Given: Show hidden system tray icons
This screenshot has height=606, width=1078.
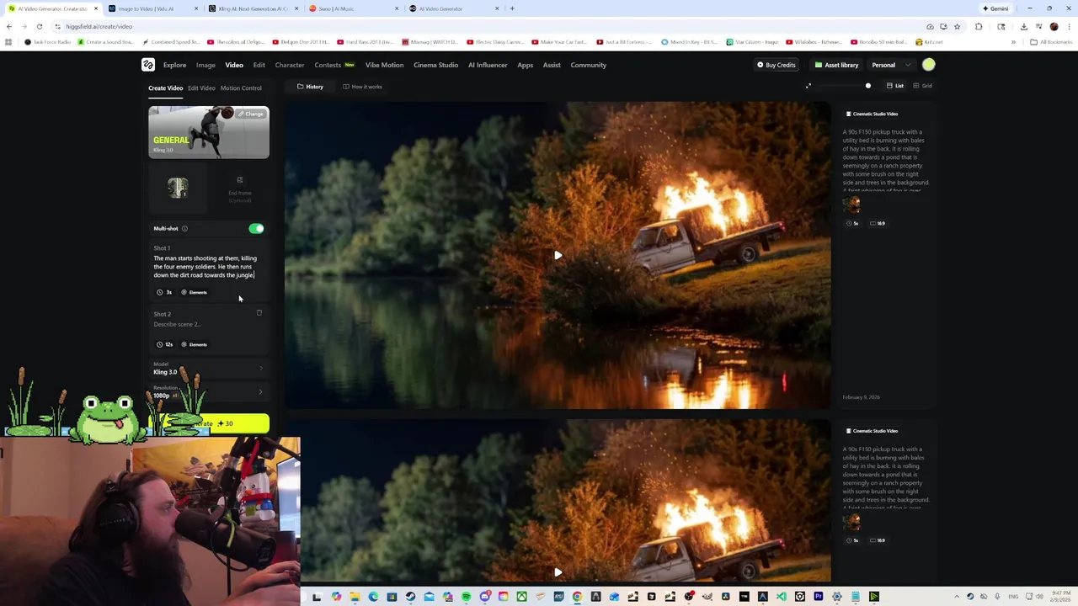Looking at the screenshot, I should tap(957, 597).
